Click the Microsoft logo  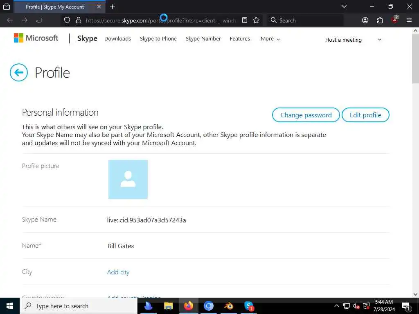click(x=36, y=38)
